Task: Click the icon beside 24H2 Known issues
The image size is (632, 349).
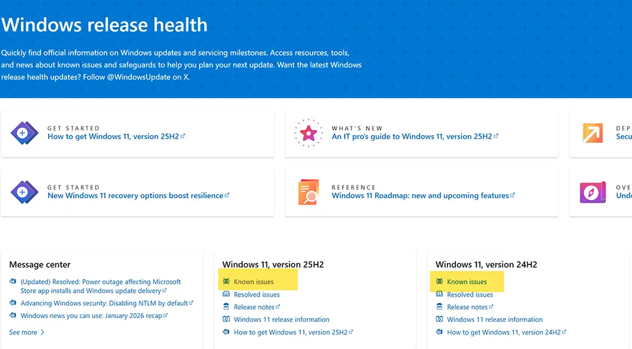Action: (x=439, y=281)
